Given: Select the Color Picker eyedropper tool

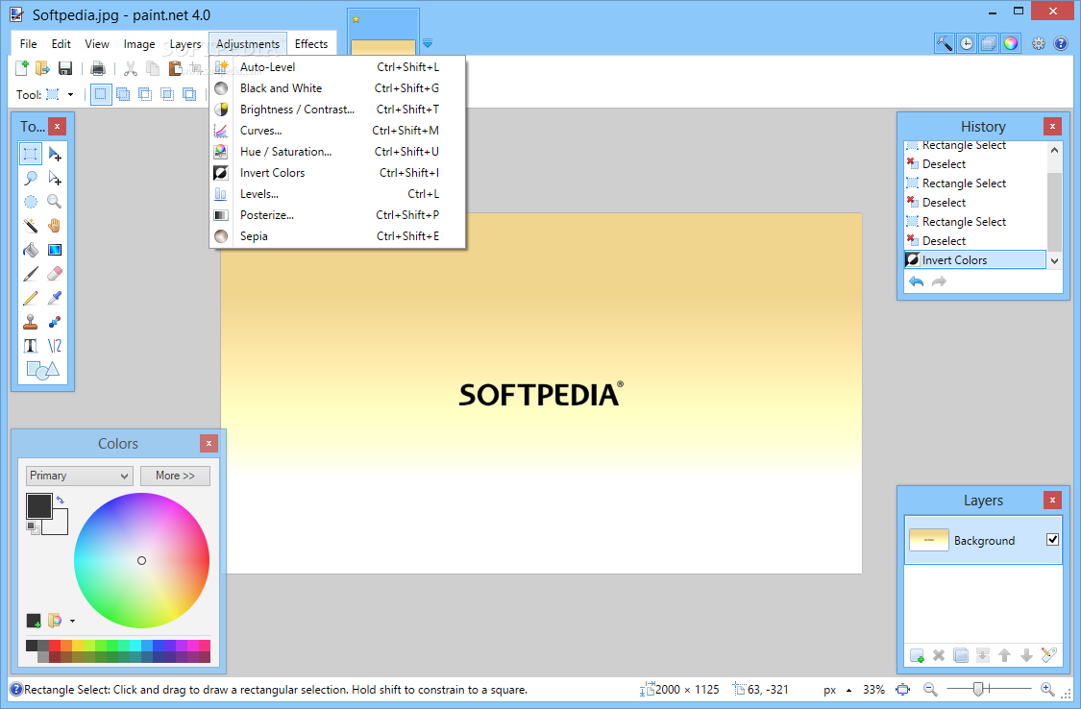Looking at the screenshot, I should click(x=55, y=298).
